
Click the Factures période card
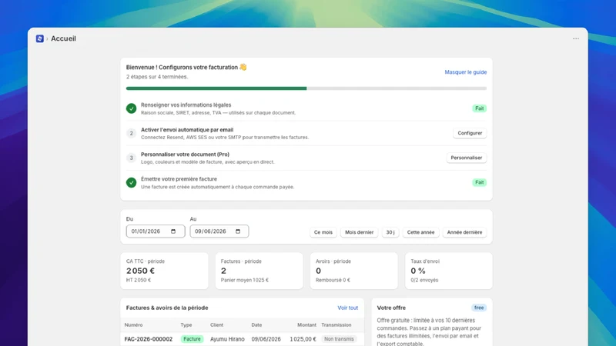259,271
